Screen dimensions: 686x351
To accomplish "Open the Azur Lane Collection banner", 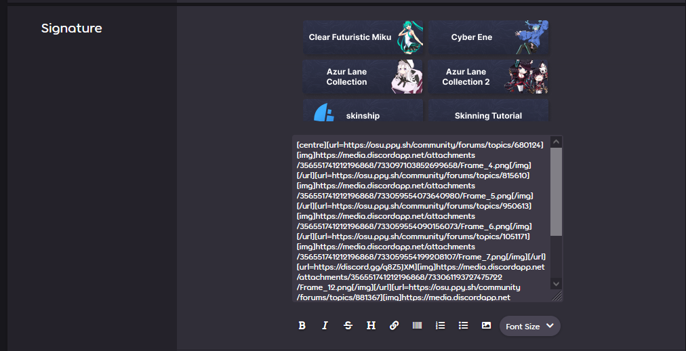I will click(x=363, y=77).
